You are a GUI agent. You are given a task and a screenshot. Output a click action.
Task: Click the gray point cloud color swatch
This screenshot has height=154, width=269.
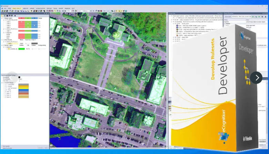point(34,43)
